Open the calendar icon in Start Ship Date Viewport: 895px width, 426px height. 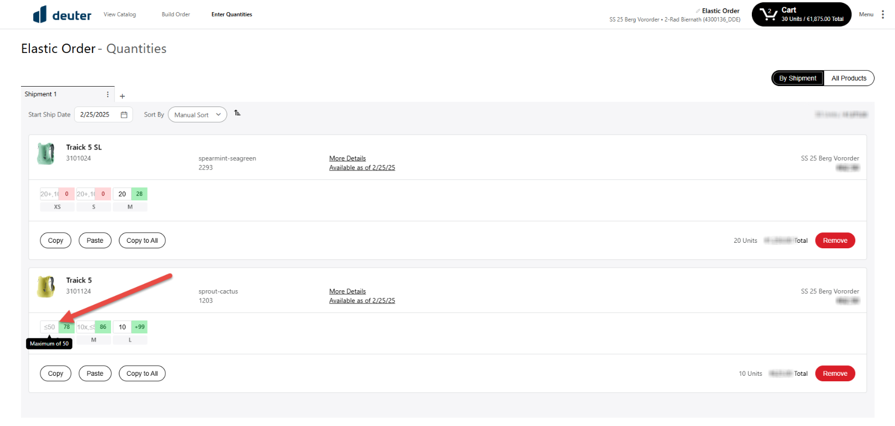pyautogui.click(x=124, y=115)
